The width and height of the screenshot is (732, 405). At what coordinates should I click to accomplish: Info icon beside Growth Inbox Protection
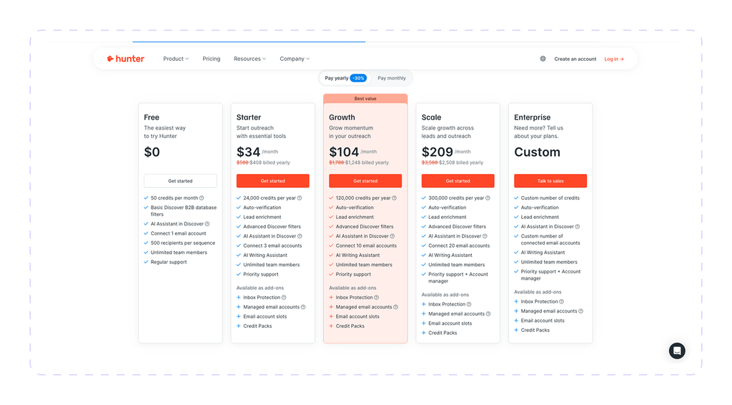376,298
